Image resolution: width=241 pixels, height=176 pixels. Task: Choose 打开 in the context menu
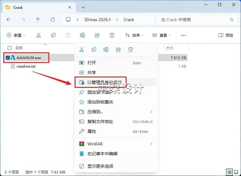click(x=116, y=63)
